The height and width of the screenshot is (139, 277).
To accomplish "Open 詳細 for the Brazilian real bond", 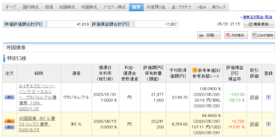I will tap(254, 97).
